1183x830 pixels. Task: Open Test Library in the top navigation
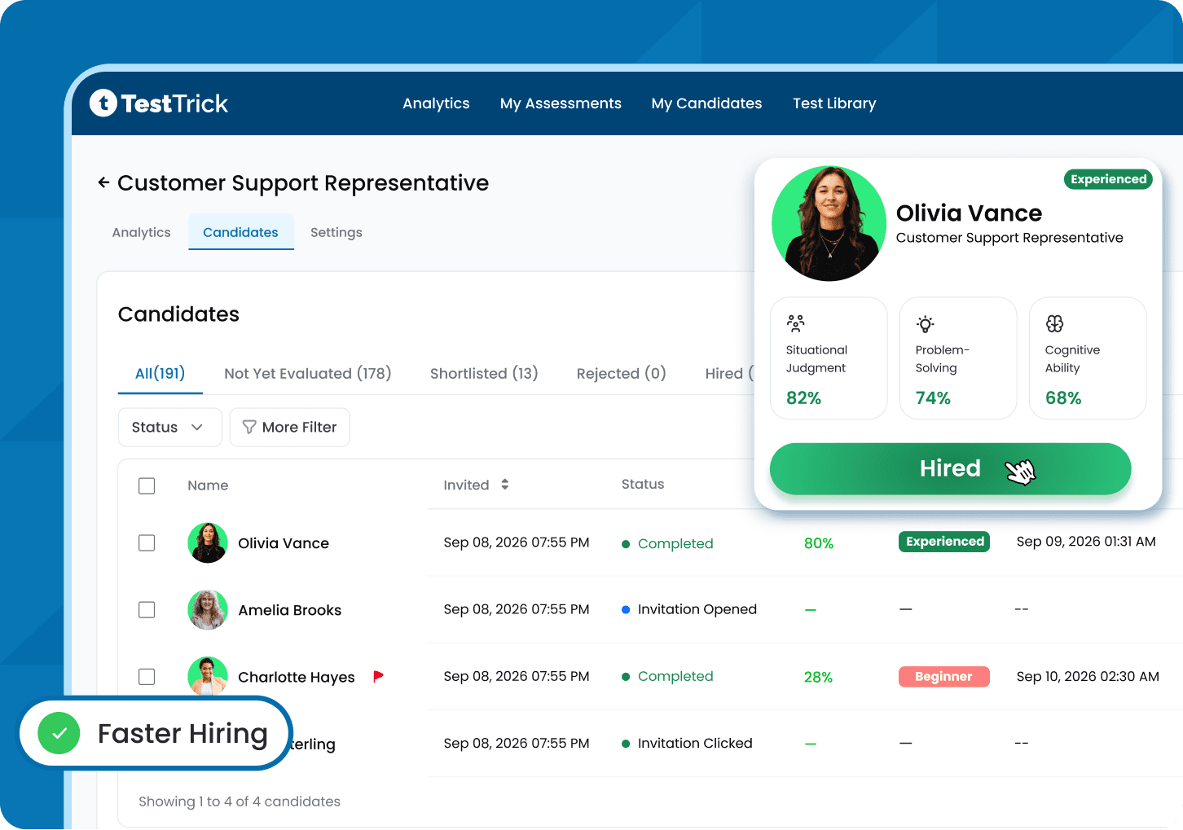pos(834,103)
